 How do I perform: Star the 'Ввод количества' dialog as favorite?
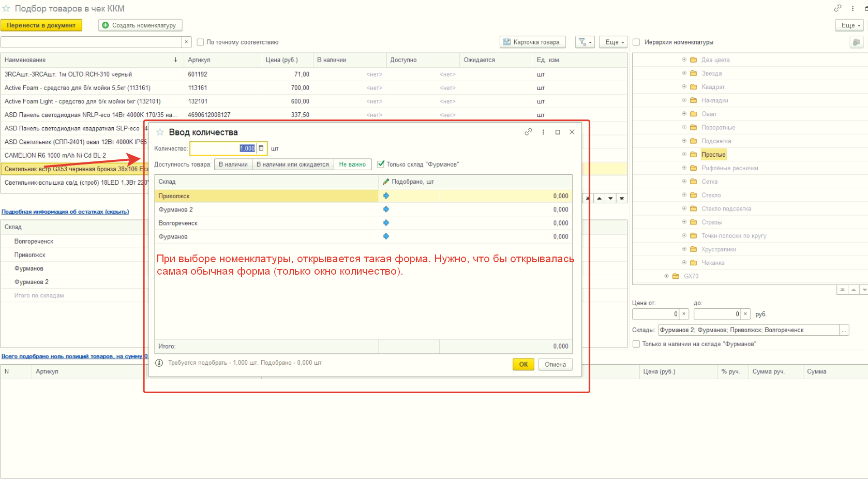[x=160, y=132]
